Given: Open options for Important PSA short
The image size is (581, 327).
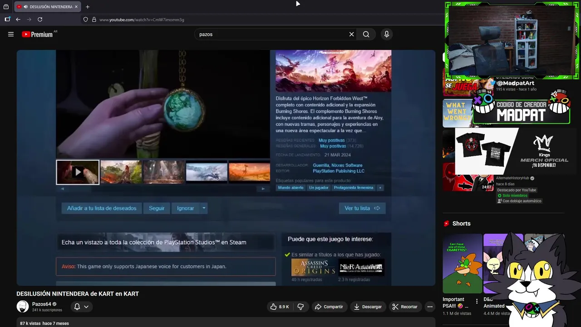Looking at the screenshot, I should [477, 302].
